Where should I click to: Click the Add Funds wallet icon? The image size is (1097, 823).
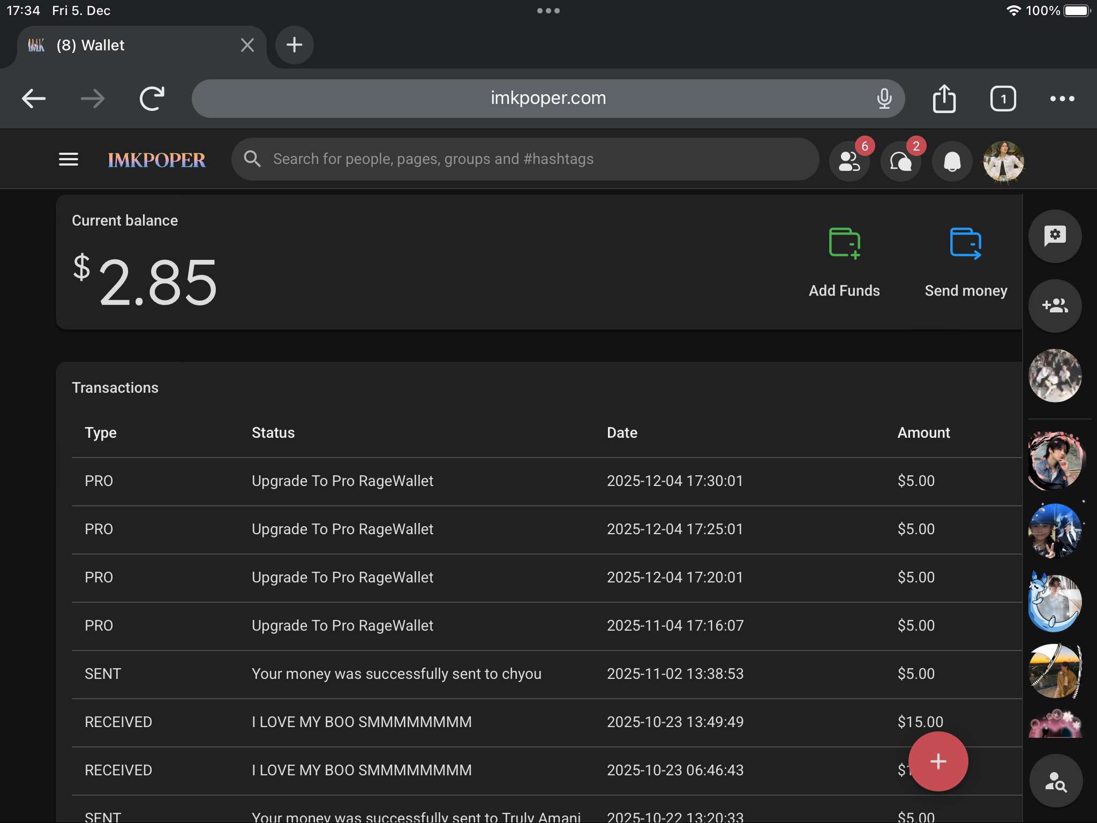(844, 244)
